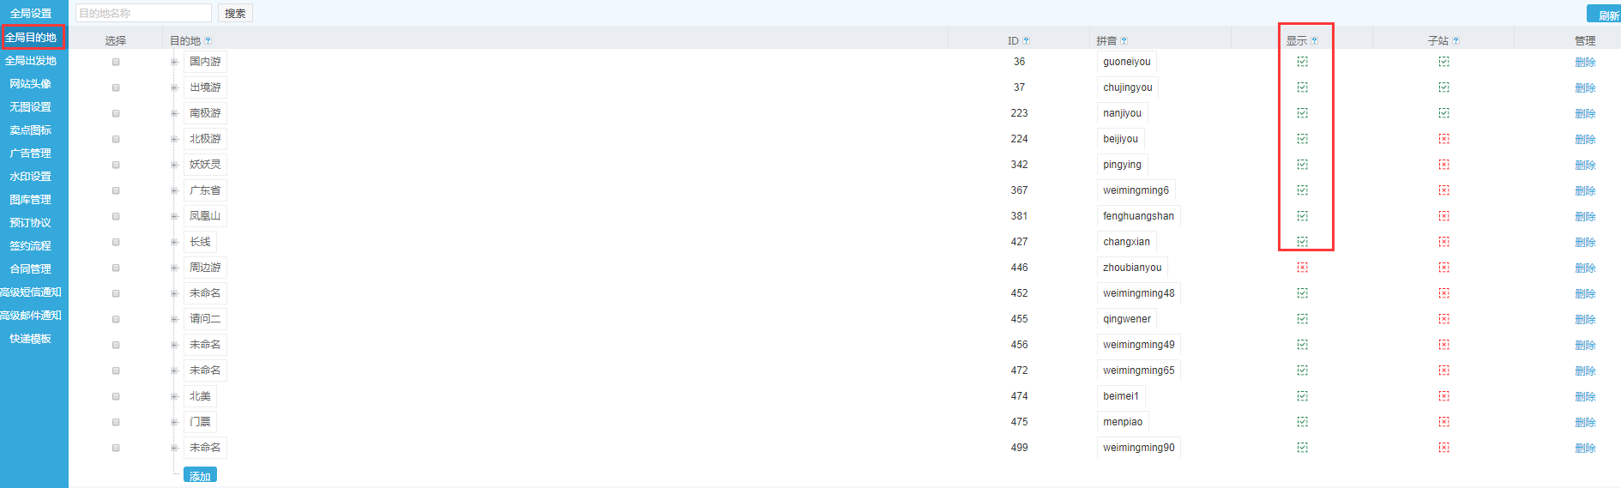Click the help icon beside ID column header
The image size is (1621, 488).
coord(1026,41)
